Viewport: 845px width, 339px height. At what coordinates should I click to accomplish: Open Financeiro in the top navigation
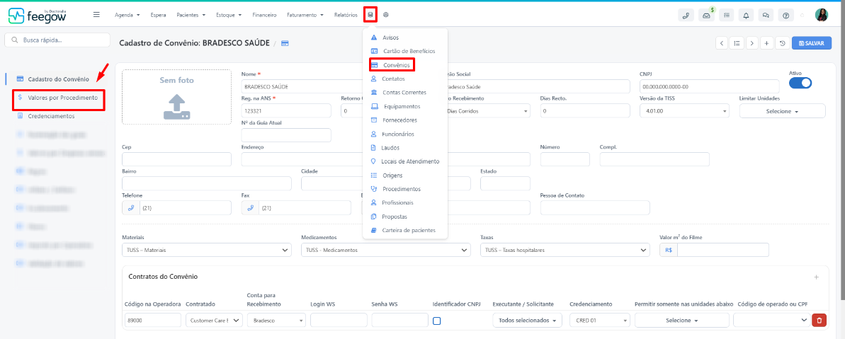pyautogui.click(x=265, y=15)
